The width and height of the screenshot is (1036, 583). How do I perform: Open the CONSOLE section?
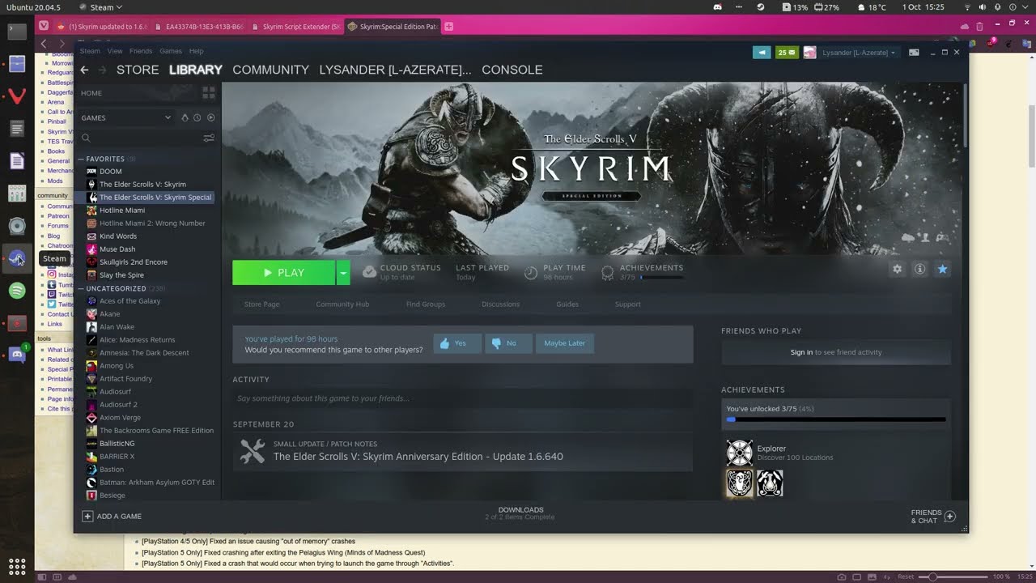click(512, 70)
